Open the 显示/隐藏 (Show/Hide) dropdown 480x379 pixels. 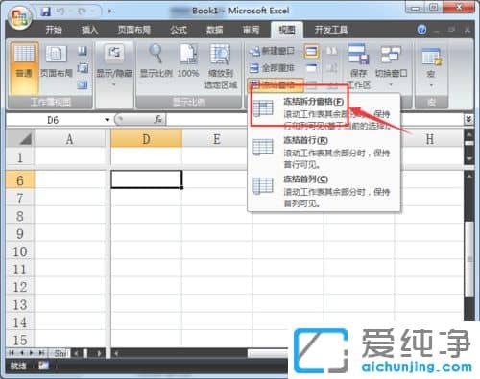click(x=114, y=65)
